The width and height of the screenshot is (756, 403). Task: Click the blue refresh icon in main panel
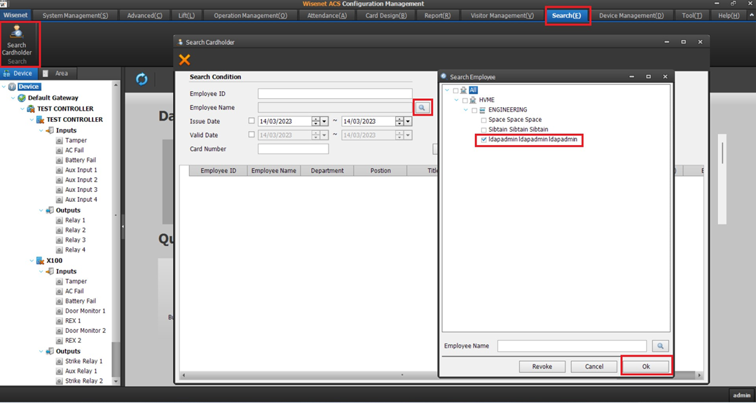click(x=142, y=79)
